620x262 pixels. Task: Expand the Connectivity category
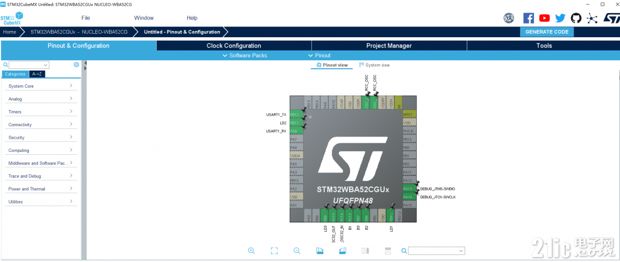40,124
